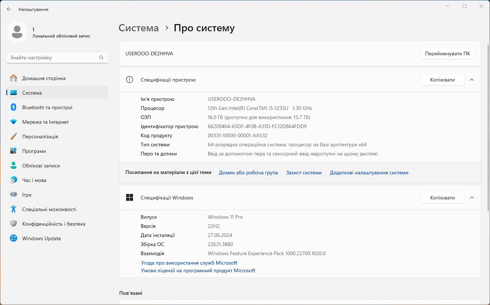Image resolution: width=490 pixels, height=305 pixels.
Task: Open Додаткові налаштування системи link
Action: [369, 173]
